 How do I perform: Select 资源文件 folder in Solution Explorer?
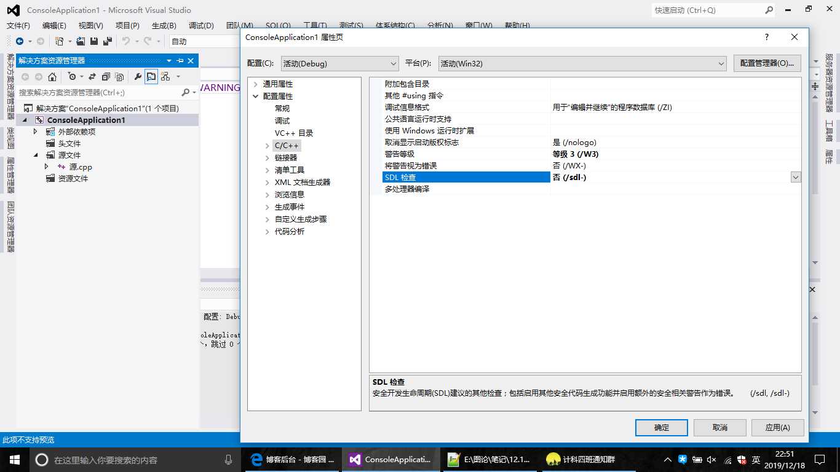pyautogui.click(x=73, y=178)
